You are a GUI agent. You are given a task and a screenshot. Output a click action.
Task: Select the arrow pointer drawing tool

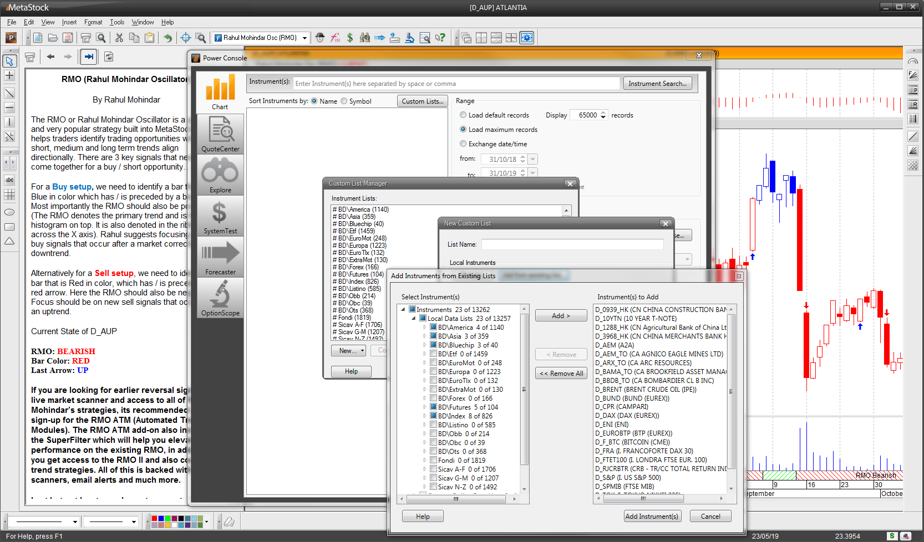coord(9,60)
